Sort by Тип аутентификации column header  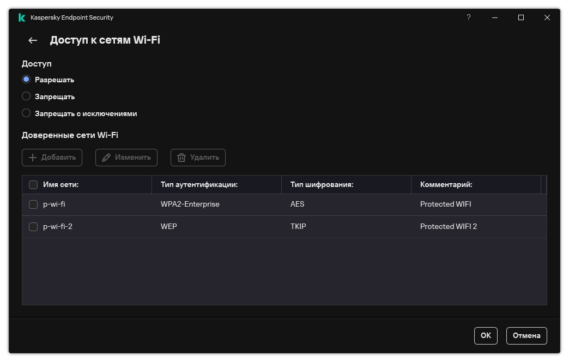click(x=199, y=185)
